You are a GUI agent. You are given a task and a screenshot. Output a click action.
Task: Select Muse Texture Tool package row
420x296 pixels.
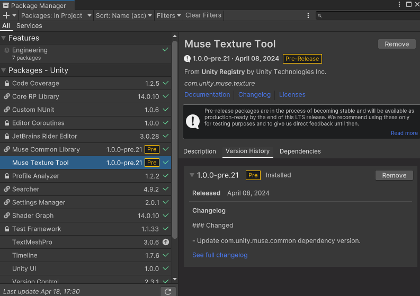point(85,163)
